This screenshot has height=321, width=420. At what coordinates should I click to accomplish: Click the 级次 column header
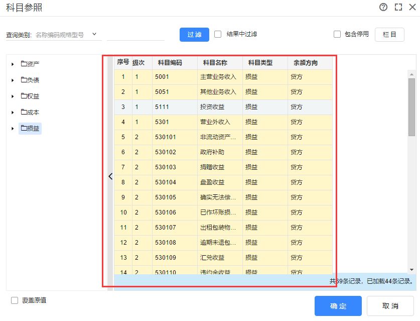[142, 62]
